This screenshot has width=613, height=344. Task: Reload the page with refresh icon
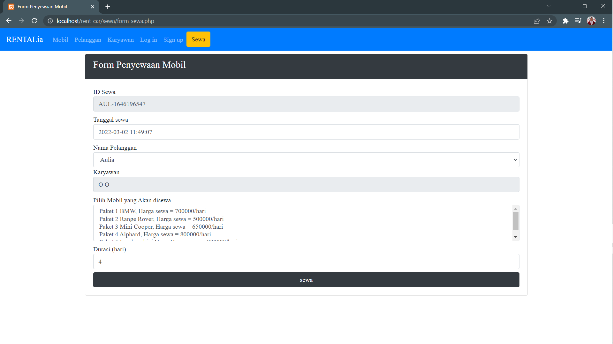[34, 21]
